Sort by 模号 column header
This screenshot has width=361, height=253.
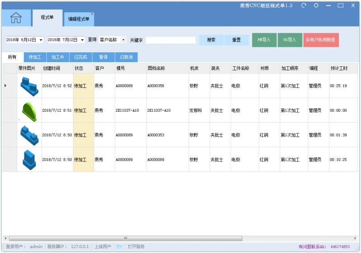pos(130,68)
